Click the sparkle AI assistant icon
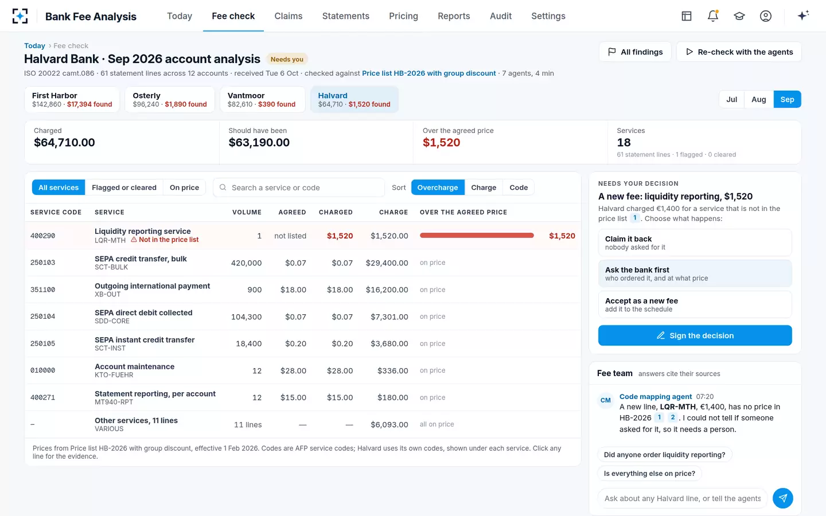The width and height of the screenshot is (826, 516). click(x=803, y=15)
